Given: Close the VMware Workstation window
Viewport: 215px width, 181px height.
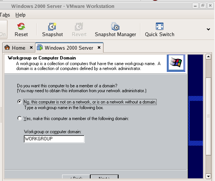Looking at the screenshot, I should pos(210,6).
